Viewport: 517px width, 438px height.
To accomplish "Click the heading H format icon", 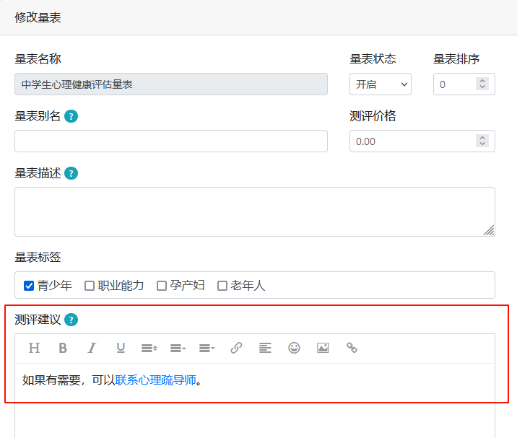I will tap(34, 348).
